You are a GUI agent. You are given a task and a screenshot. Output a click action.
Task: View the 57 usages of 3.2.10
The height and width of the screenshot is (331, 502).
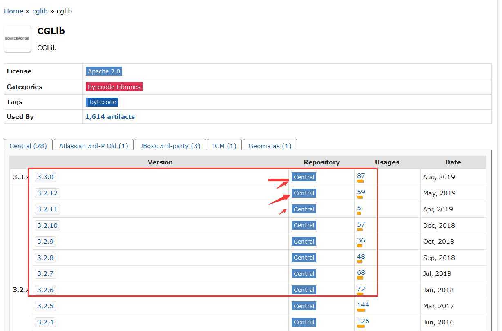[x=361, y=224]
